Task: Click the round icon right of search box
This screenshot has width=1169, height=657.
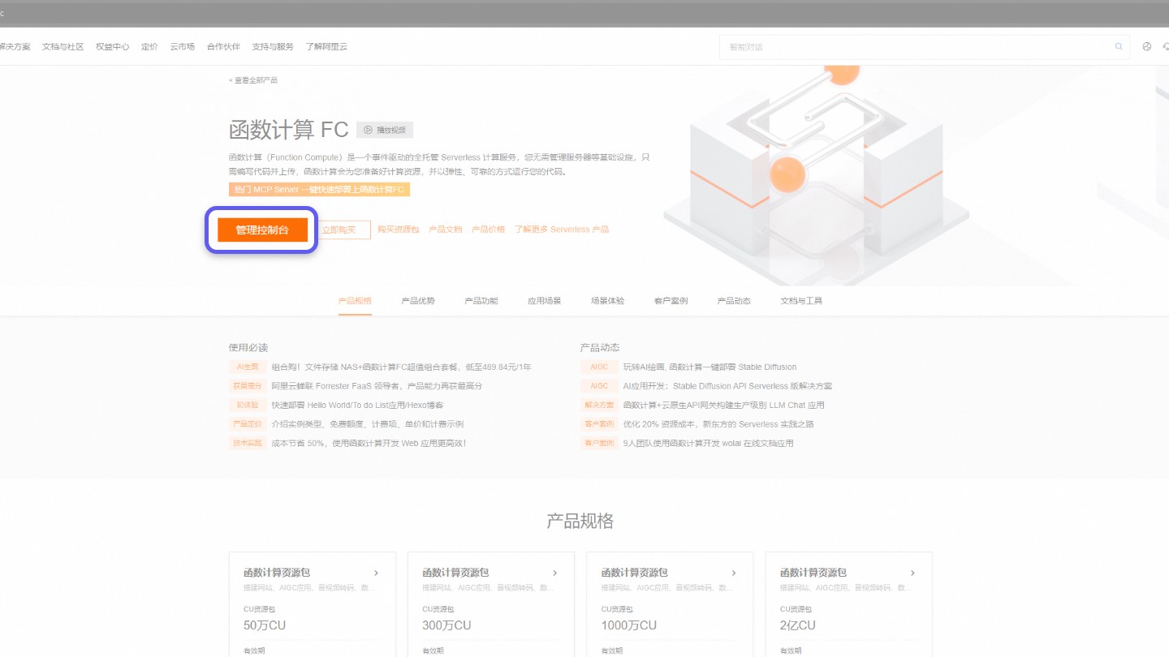Action: 1147,47
